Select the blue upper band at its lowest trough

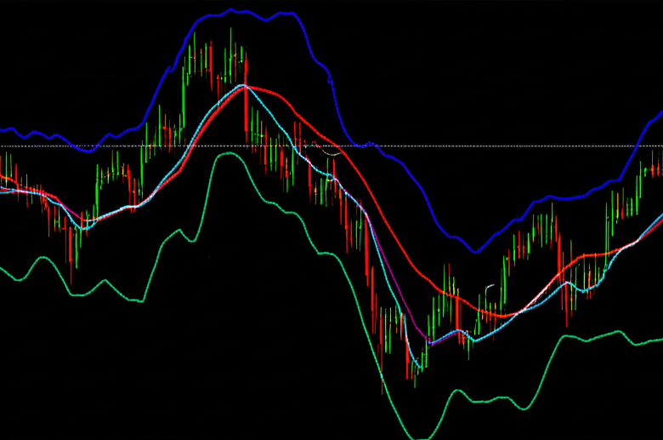475,251
